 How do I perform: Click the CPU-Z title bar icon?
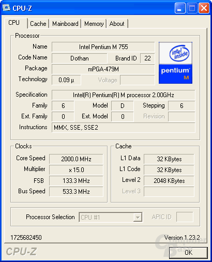click(x=6, y=8)
